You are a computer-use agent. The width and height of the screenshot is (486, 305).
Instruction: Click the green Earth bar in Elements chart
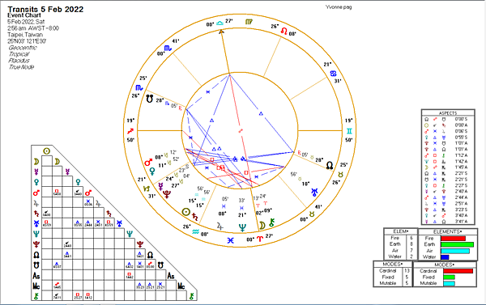(x=457, y=244)
